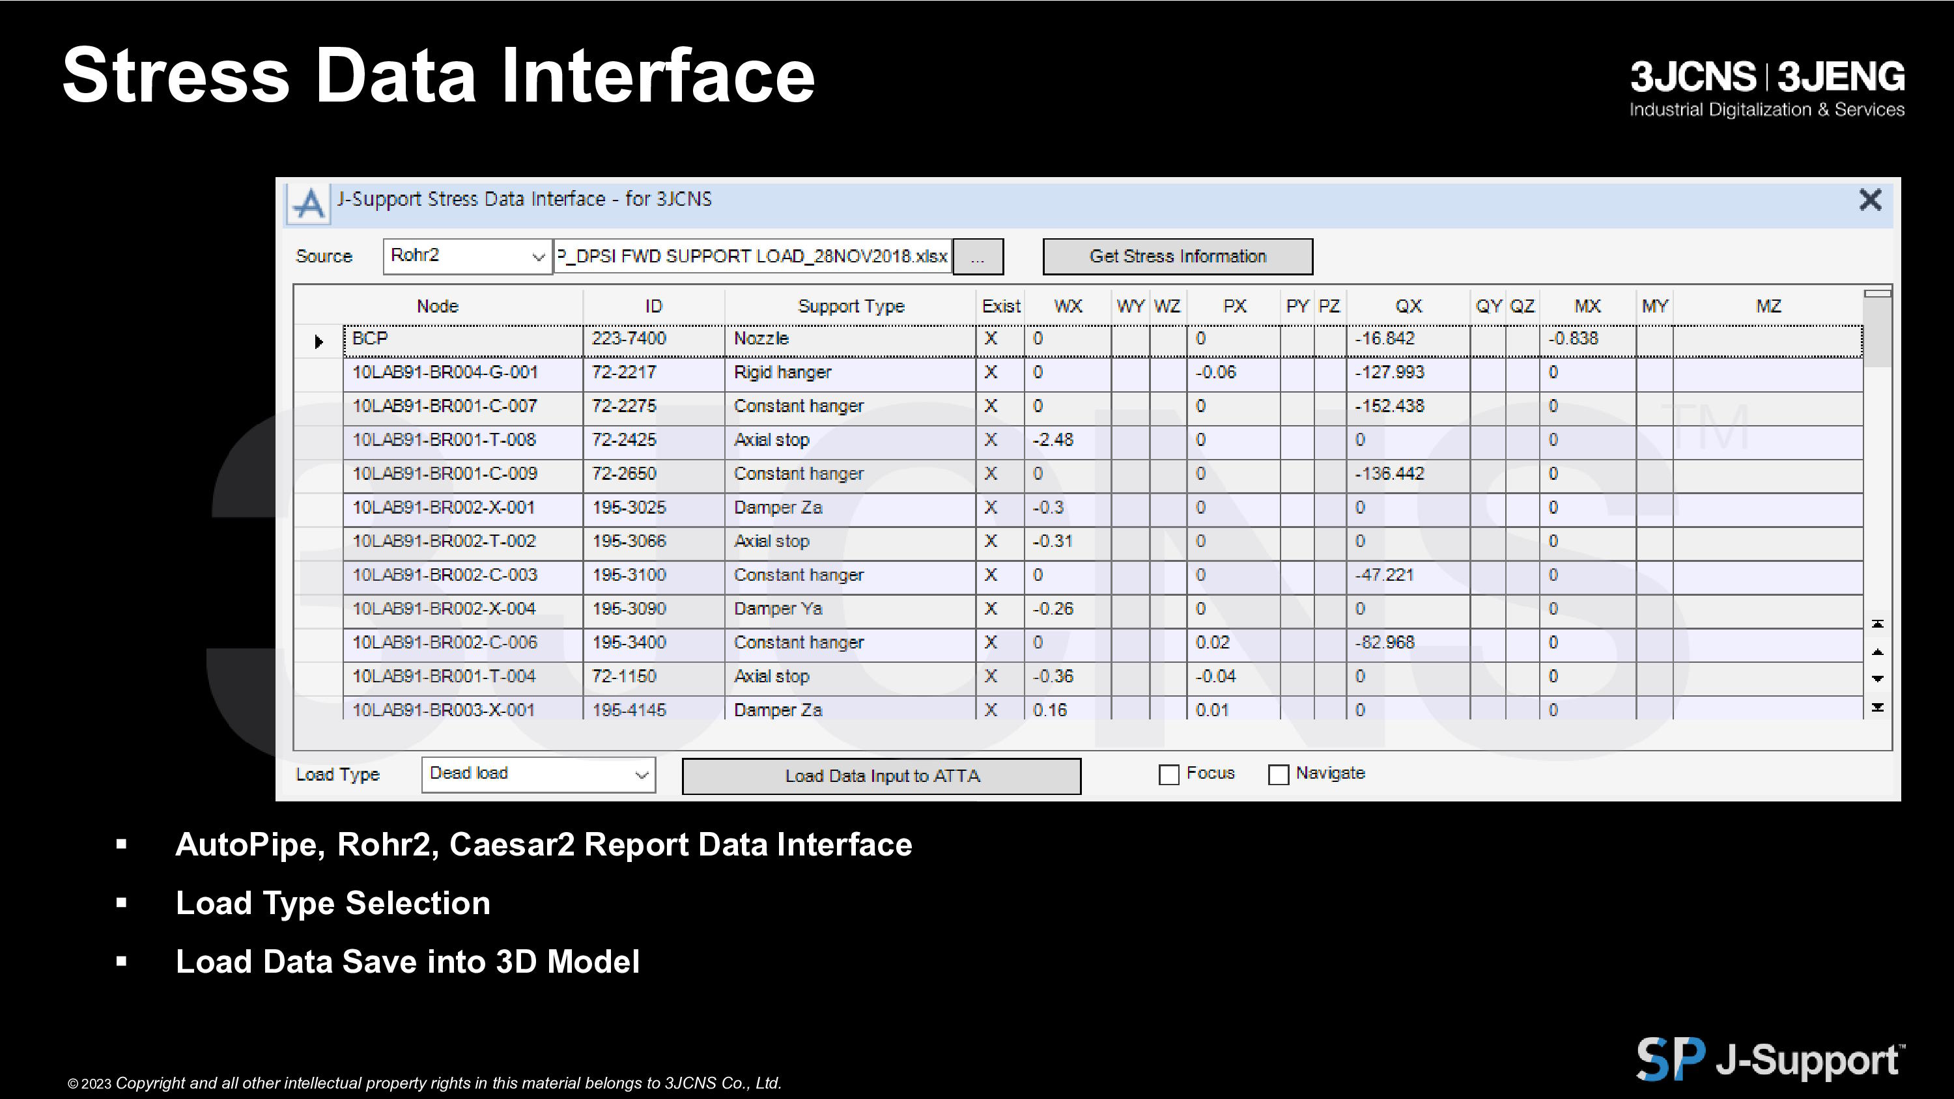The height and width of the screenshot is (1099, 1954).
Task: Move up one row with up arrow icon
Action: pyautogui.click(x=1877, y=652)
